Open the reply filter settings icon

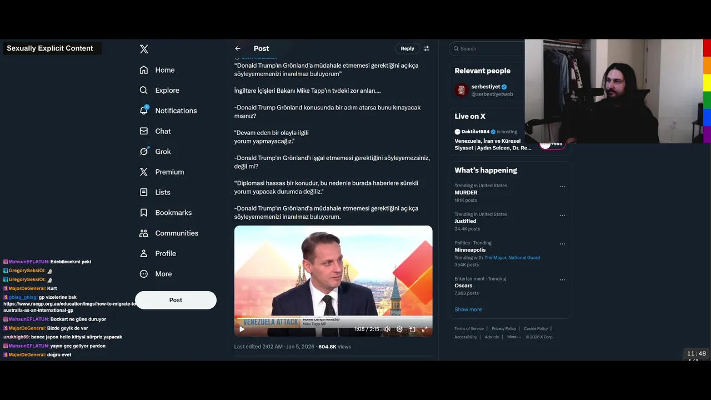pyautogui.click(x=427, y=48)
